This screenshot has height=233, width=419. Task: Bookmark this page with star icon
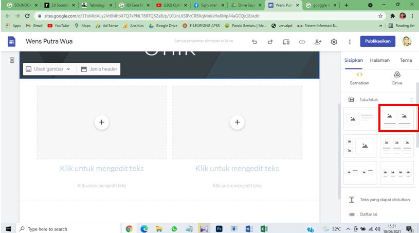click(380, 16)
